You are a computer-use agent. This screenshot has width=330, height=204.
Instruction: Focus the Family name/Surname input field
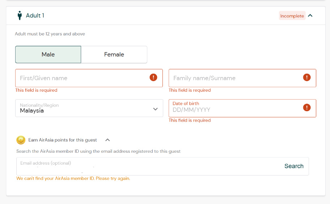tap(235, 78)
